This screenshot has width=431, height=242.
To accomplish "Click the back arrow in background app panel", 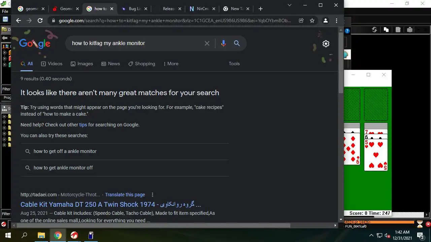I will 5,38.
